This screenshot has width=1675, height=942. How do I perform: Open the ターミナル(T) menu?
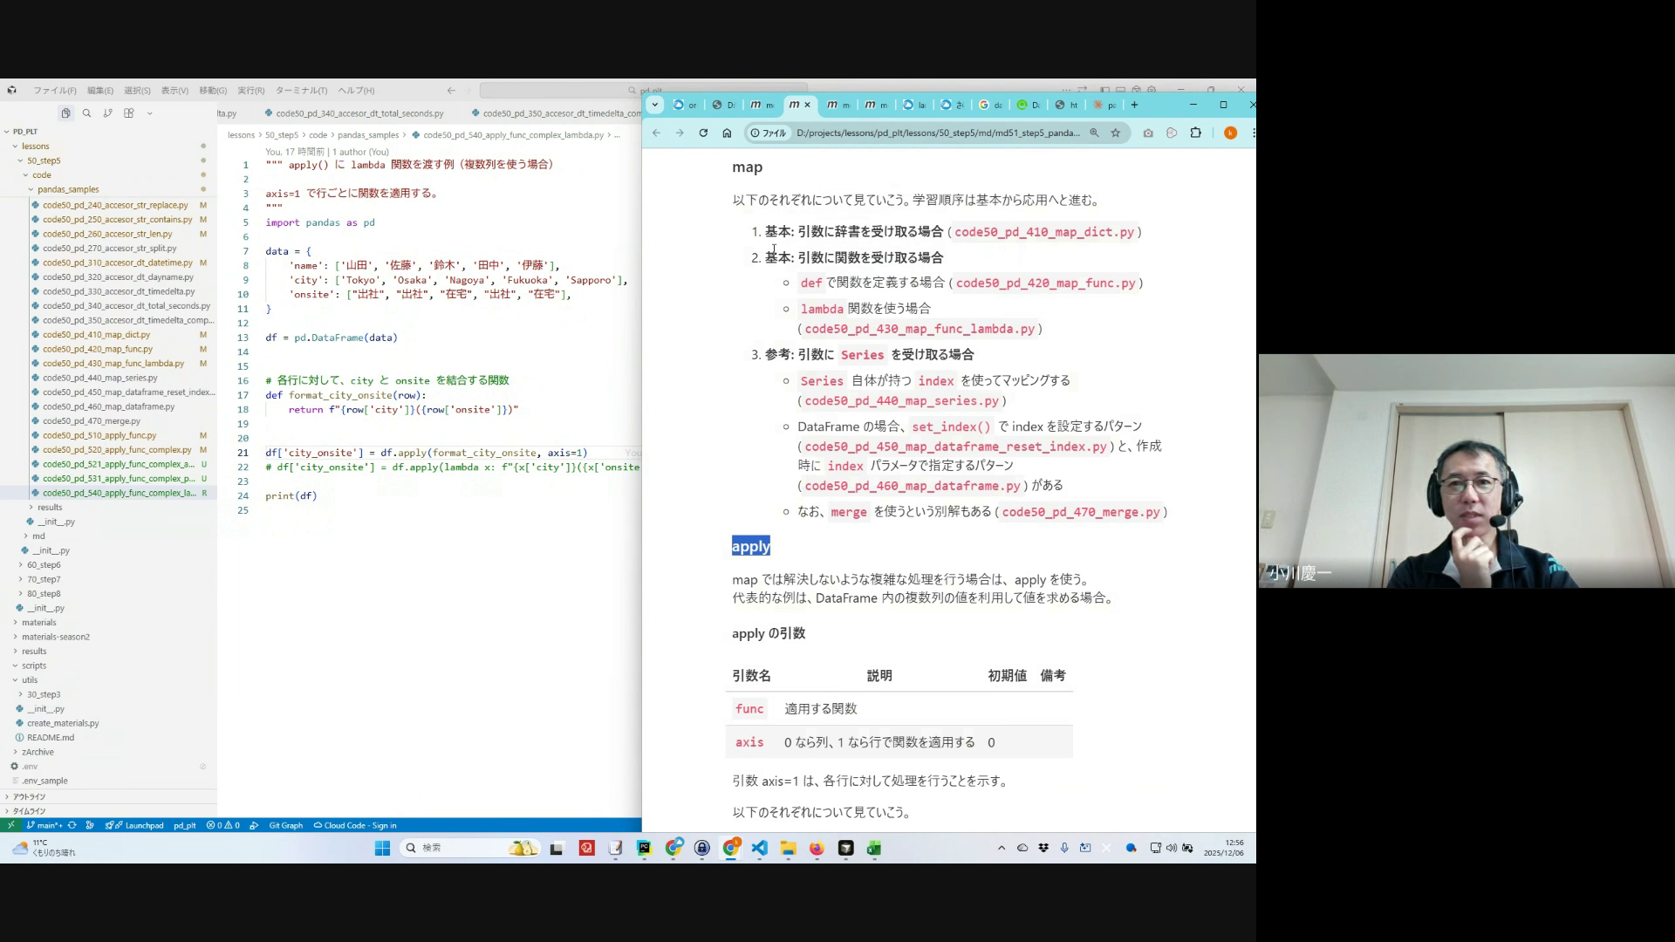pos(301,91)
